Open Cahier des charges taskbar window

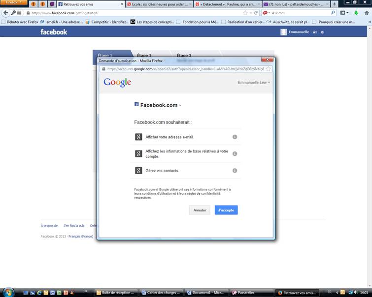pyautogui.click(x=161, y=293)
